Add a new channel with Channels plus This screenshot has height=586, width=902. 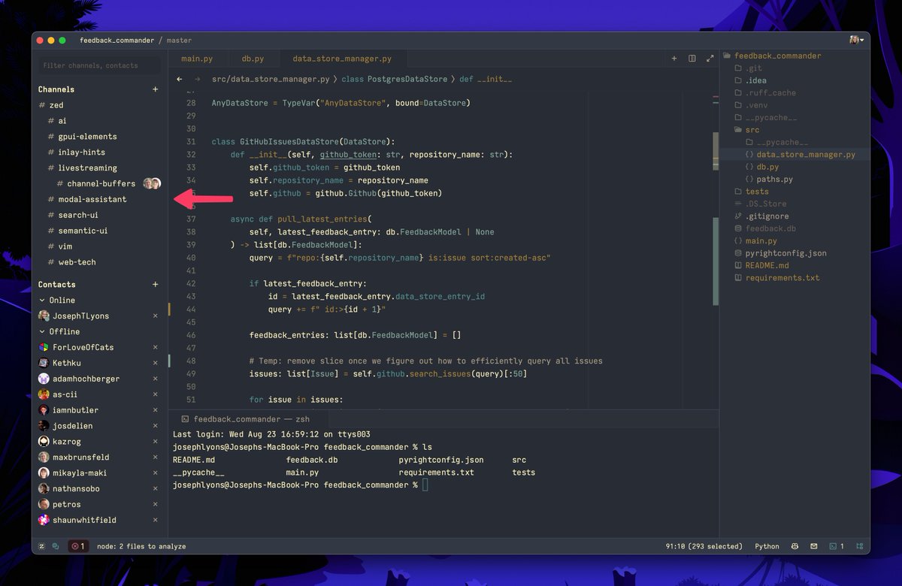[156, 89]
